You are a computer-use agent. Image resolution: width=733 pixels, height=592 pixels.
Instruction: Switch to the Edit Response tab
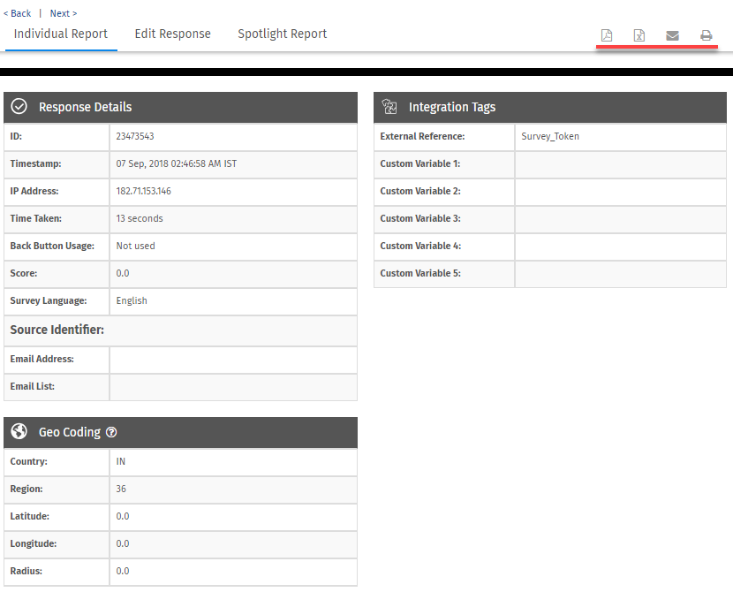pyautogui.click(x=172, y=34)
